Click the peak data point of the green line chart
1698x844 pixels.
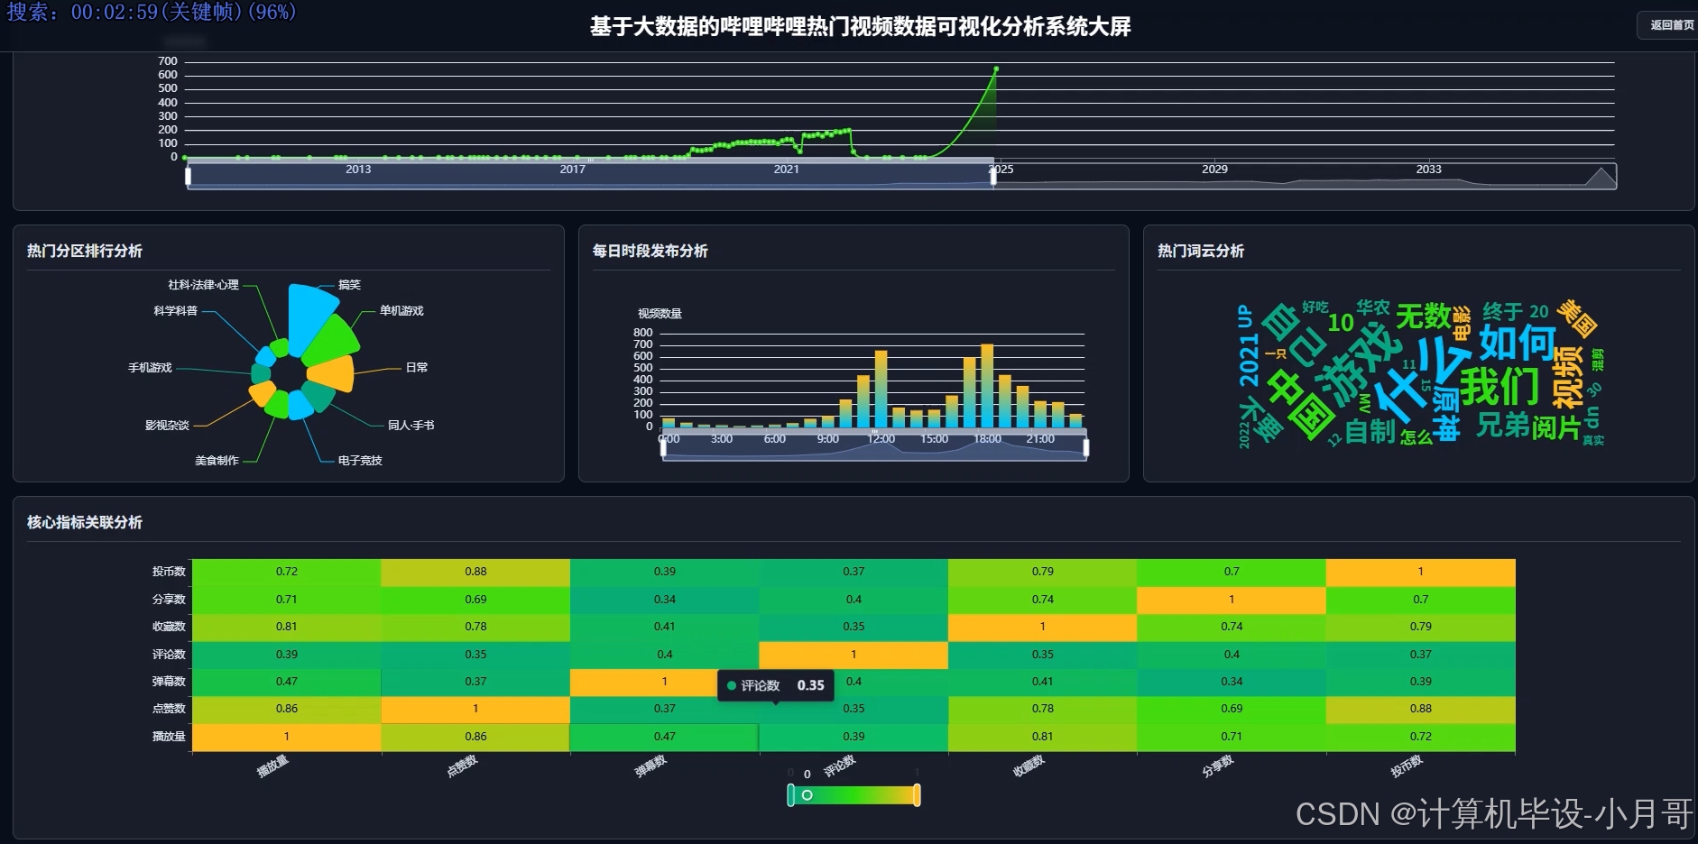996,69
